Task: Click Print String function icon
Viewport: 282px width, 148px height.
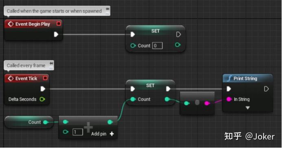Action: [x=230, y=78]
